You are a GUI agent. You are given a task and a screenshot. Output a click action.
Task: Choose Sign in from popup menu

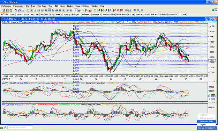point(206,124)
